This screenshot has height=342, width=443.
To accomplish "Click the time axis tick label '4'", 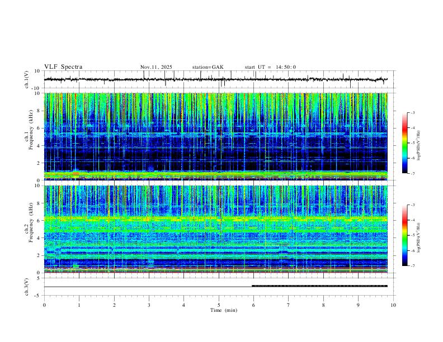I will (x=183, y=305).
